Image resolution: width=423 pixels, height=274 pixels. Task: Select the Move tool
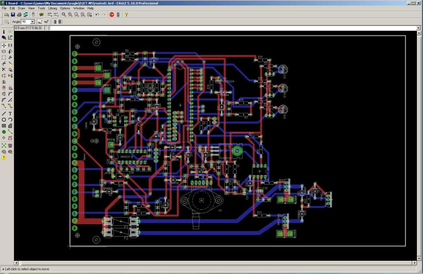4,45
